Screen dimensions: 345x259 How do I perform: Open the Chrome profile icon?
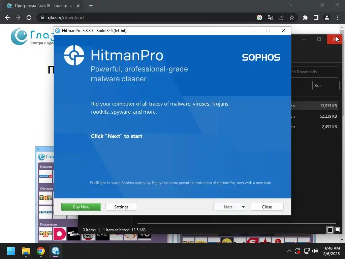(327, 18)
